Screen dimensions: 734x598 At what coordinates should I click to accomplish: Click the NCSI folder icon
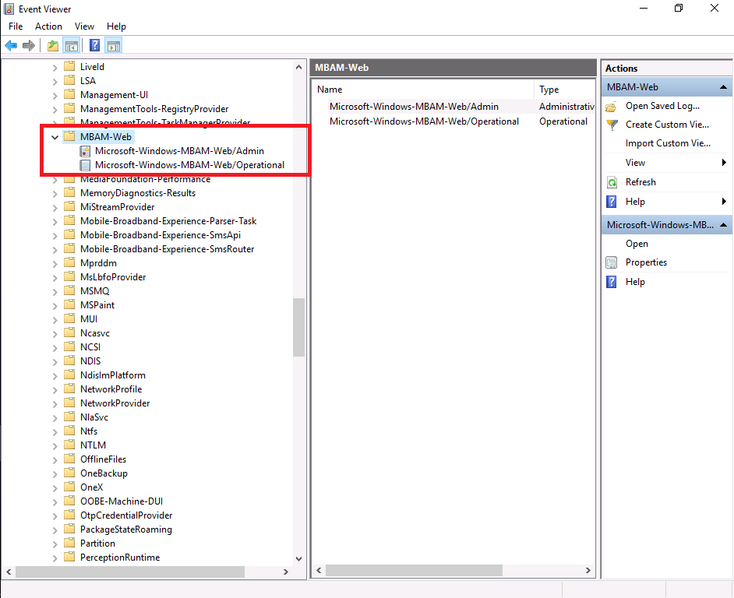click(x=69, y=346)
